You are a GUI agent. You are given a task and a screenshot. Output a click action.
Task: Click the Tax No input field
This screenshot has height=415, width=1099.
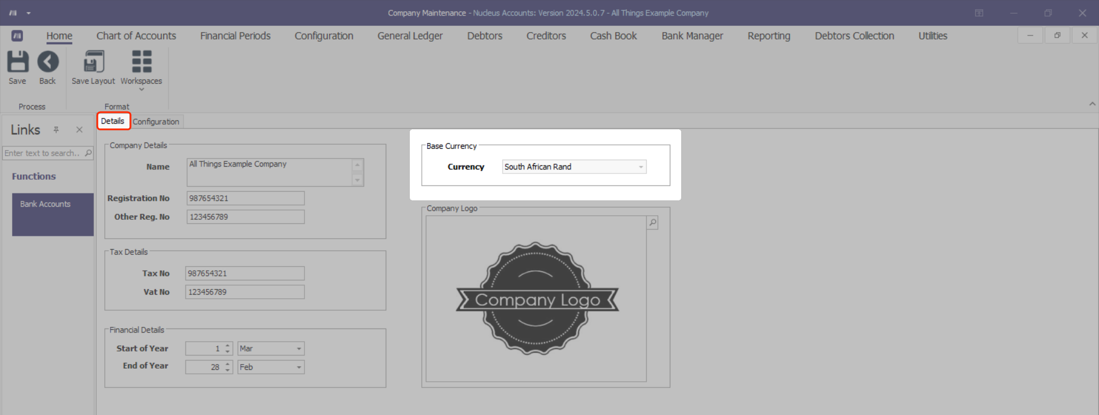[245, 274]
